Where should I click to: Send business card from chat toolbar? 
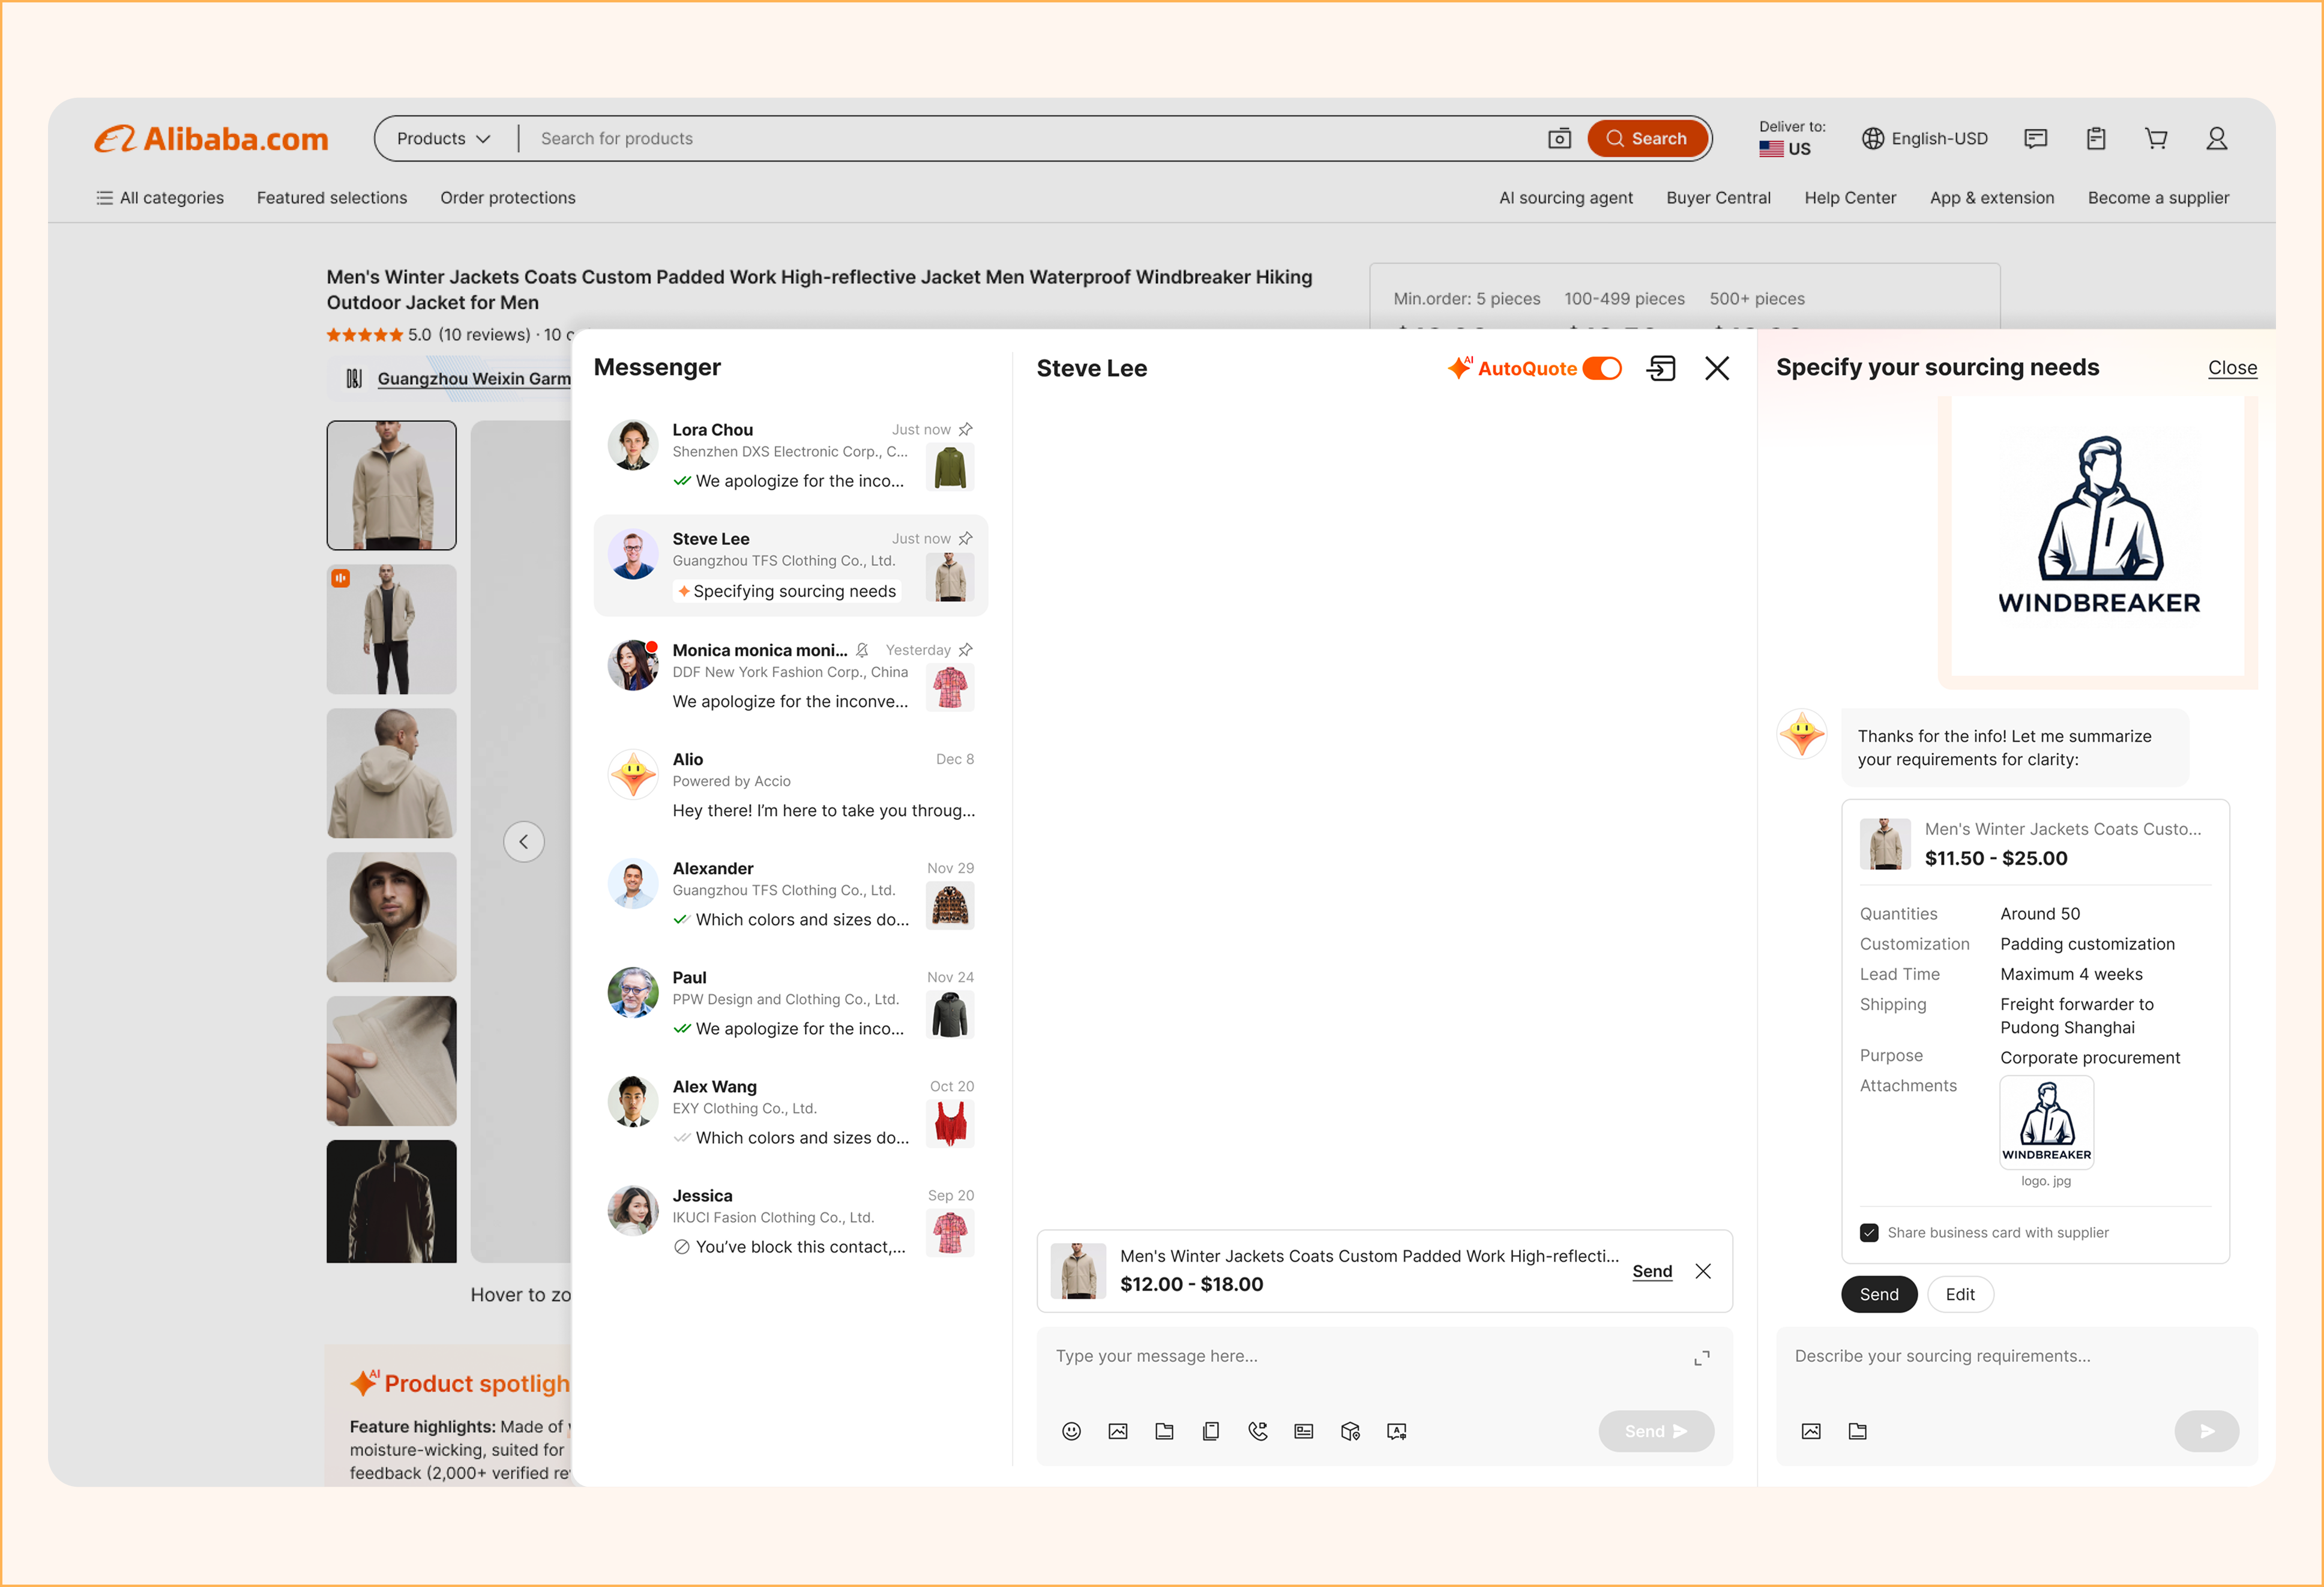tap(1304, 1431)
